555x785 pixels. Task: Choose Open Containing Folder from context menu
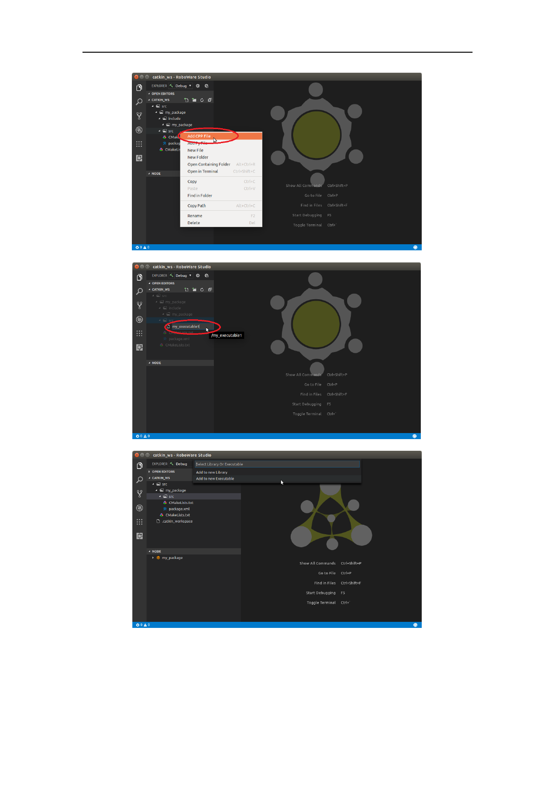[221, 164]
